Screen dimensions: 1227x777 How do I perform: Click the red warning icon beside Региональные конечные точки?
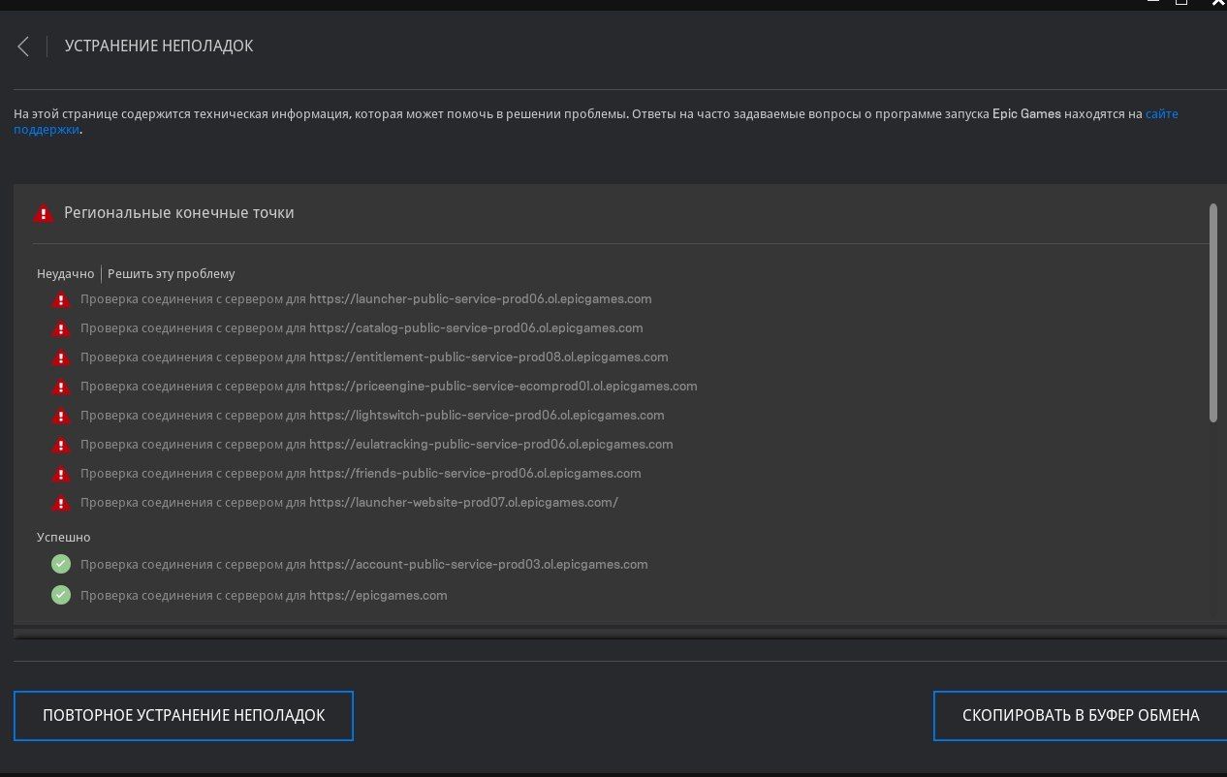click(x=43, y=213)
